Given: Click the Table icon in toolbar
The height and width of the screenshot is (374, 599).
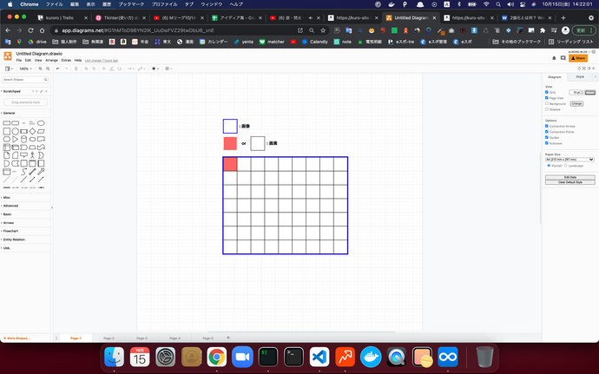Looking at the screenshot, I should [168, 68].
